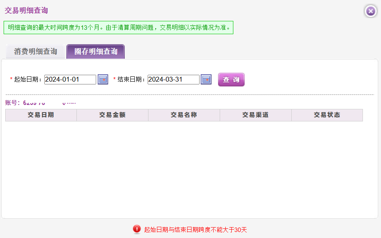Close the 交易明细查询 dialog
The width and height of the screenshot is (381, 238).
(x=371, y=11)
